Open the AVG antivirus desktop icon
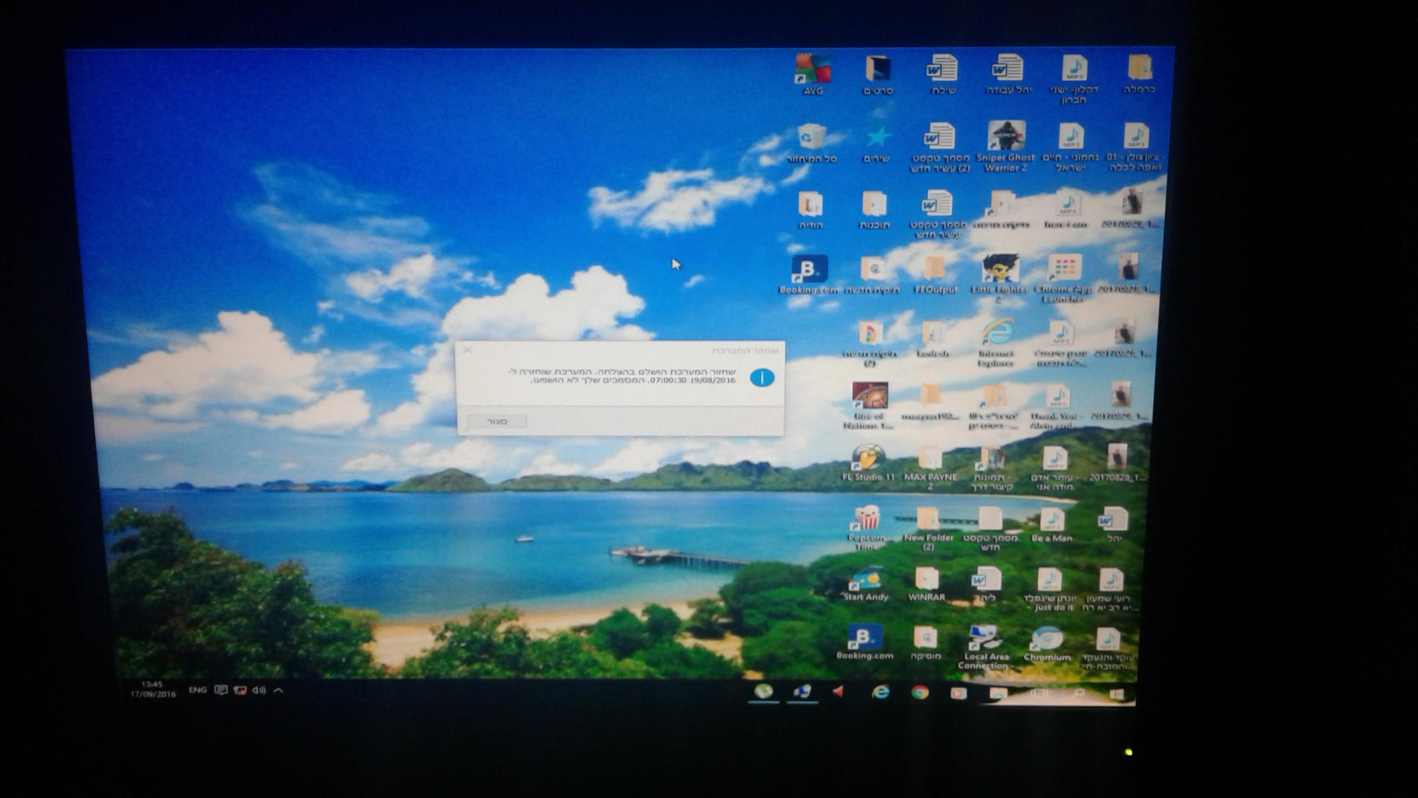This screenshot has height=798, width=1418. point(813,74)
